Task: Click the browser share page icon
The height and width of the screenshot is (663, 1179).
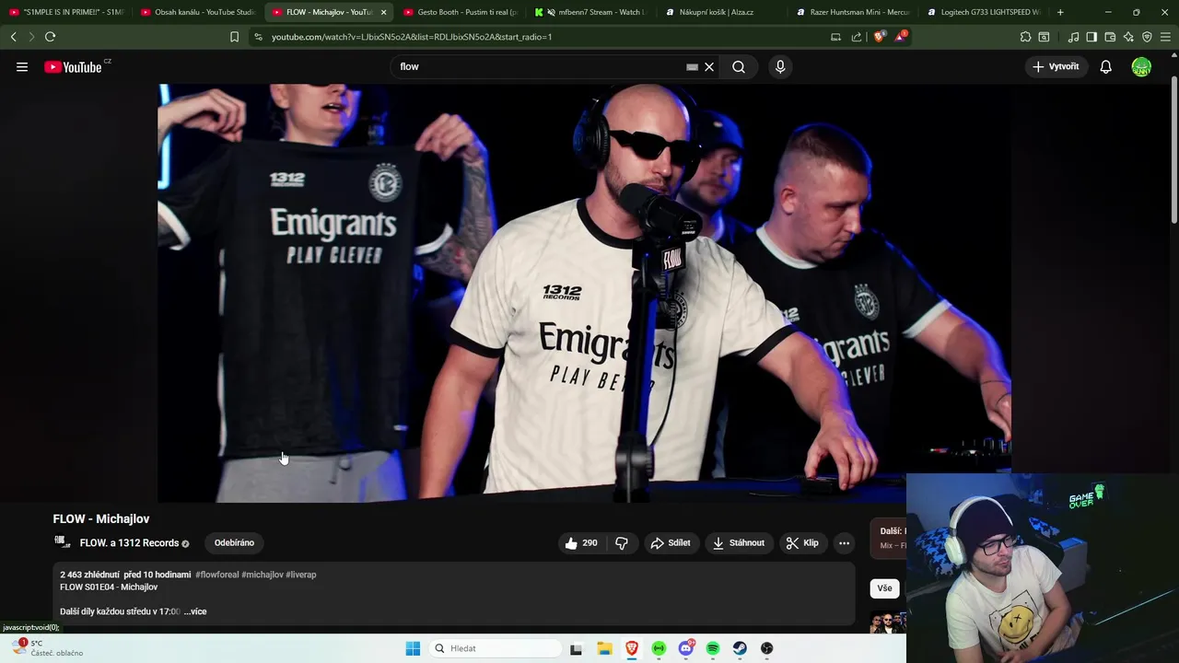Action: [857, 37]
